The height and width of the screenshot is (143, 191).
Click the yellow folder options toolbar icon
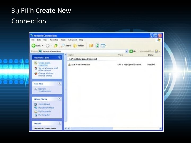91,46
